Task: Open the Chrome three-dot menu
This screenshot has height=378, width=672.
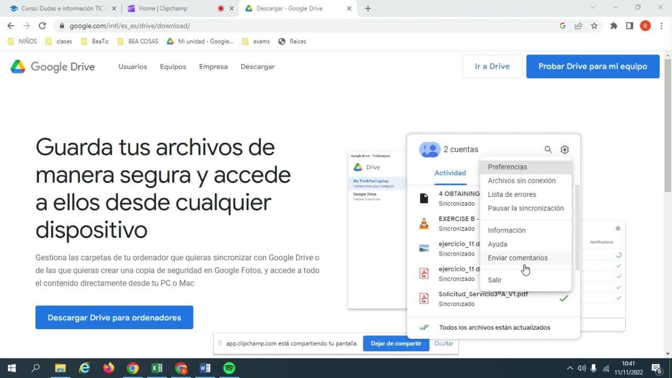Action: [661, 26]
